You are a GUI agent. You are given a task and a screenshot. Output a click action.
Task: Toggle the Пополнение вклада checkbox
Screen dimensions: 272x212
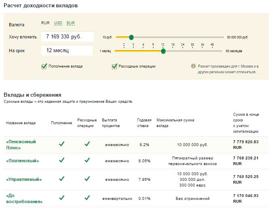coord(44,66)
